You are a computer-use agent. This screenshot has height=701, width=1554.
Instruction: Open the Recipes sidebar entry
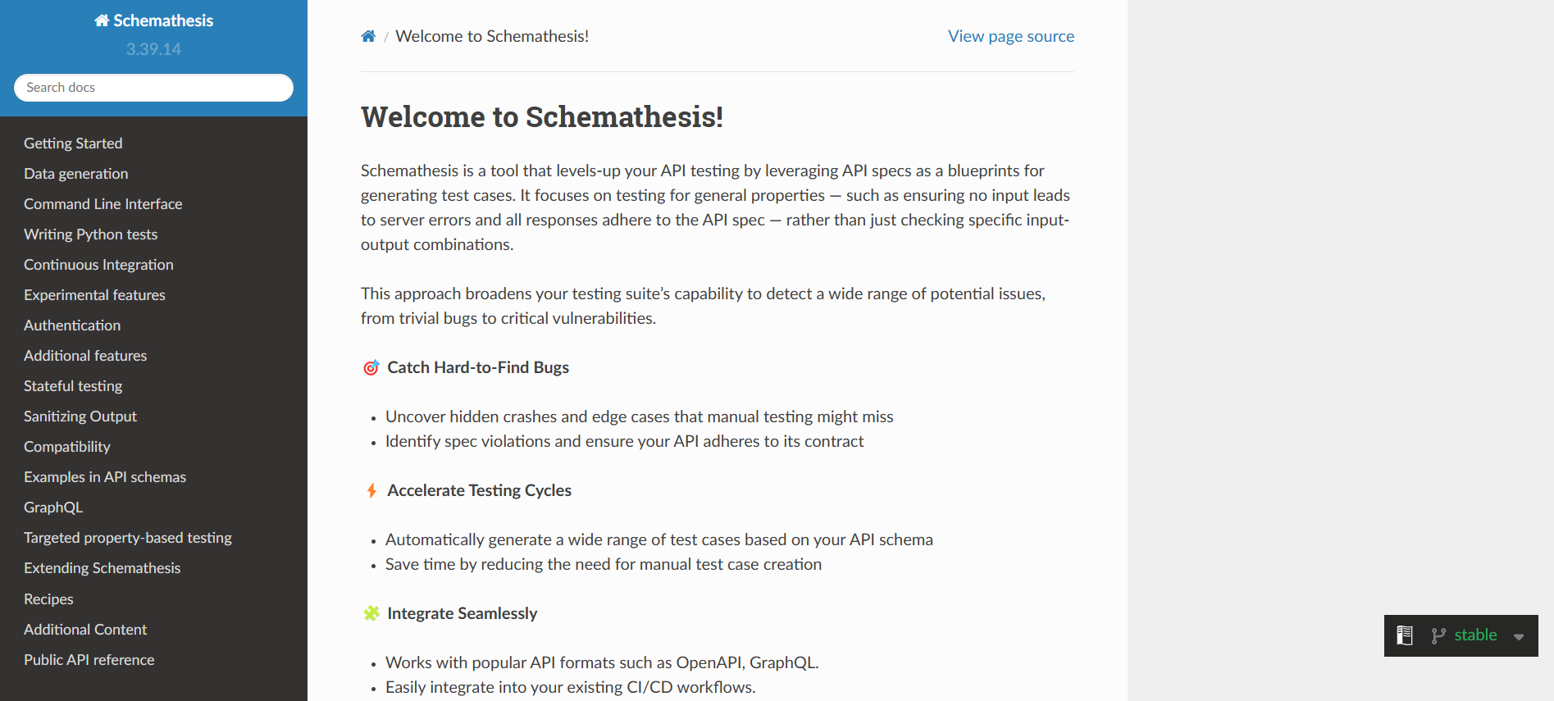pos(48,599)
